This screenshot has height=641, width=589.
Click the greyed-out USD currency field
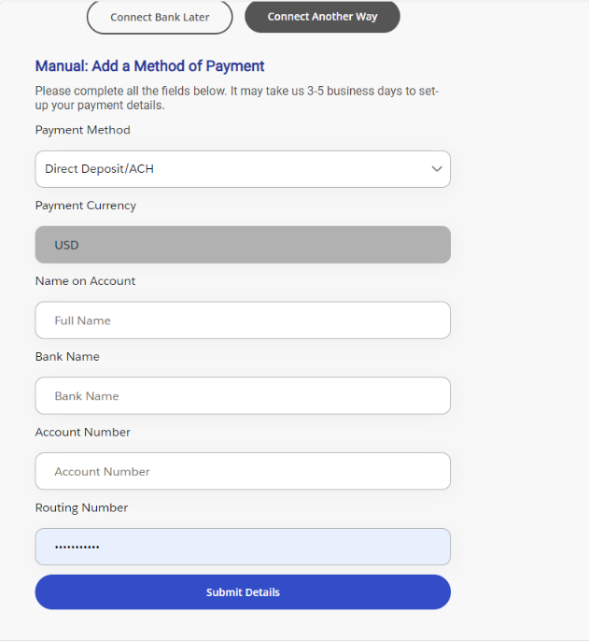tap(243, 245)
